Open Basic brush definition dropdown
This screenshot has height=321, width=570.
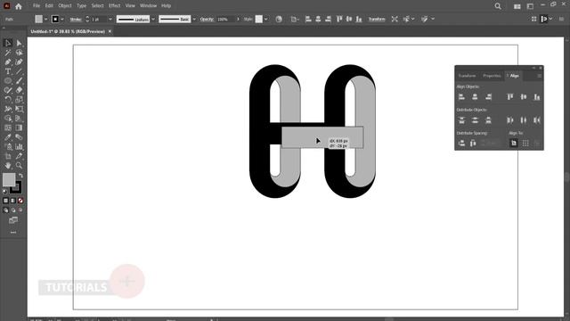coord(194,19)
